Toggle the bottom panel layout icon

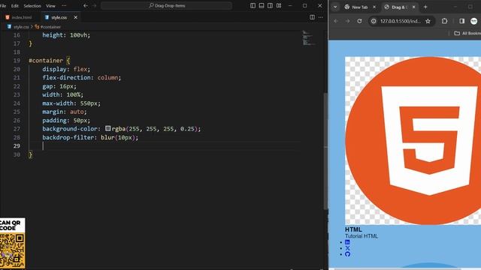[x=262, y=5]
